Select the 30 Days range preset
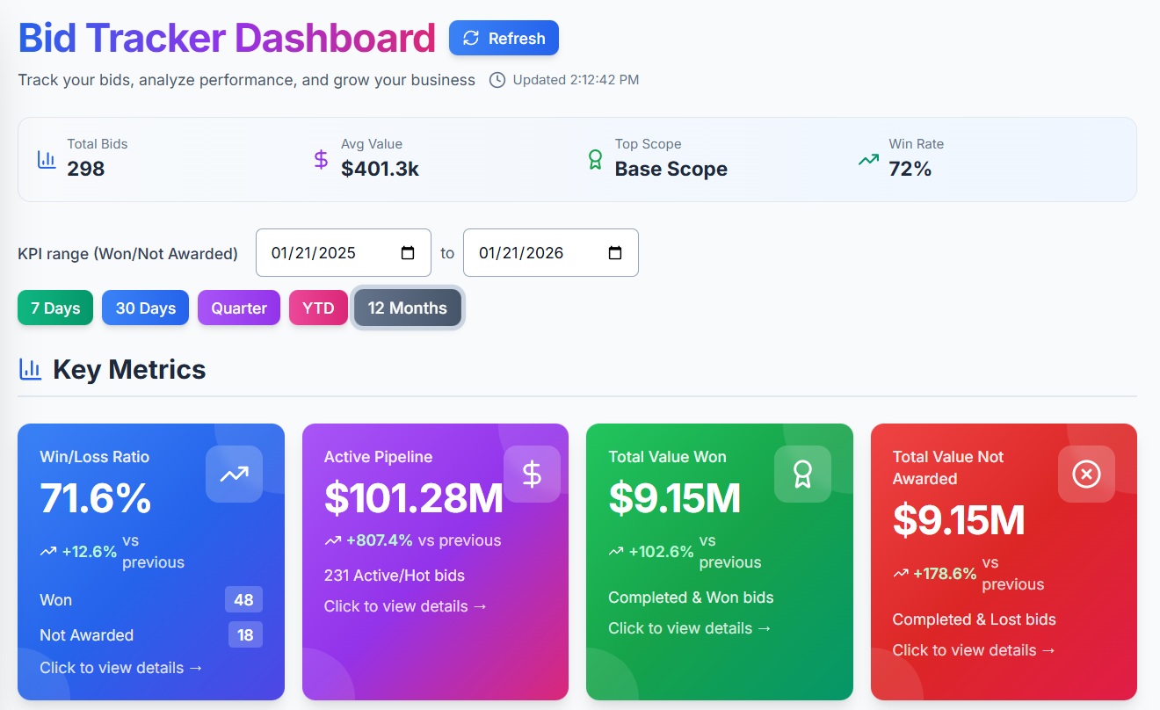 pyautogui.click(x=145, y=308)
